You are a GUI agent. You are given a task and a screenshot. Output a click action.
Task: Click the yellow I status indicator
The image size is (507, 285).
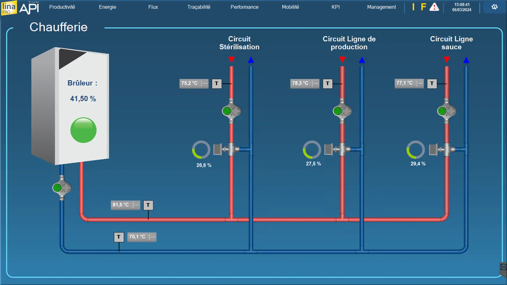413,7
